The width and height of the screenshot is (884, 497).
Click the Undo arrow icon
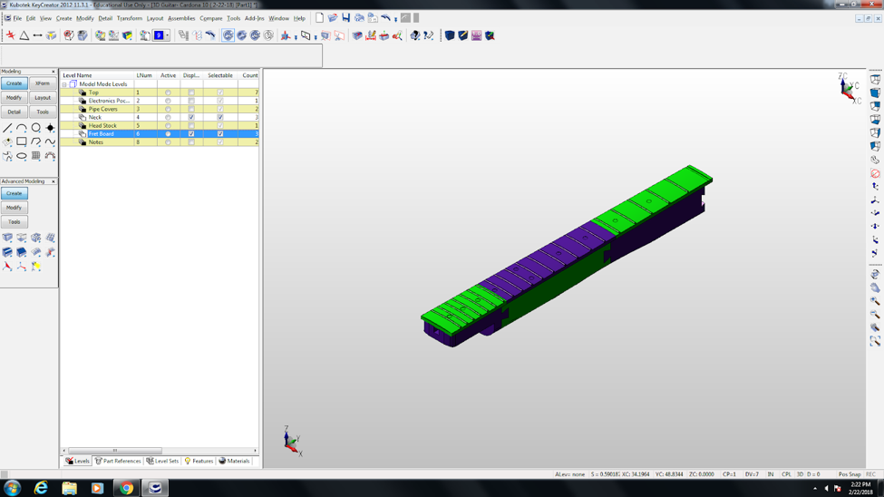pos(385,18)
